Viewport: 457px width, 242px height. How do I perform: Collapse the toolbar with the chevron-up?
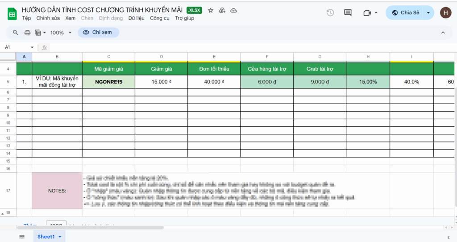pos(443,33)
